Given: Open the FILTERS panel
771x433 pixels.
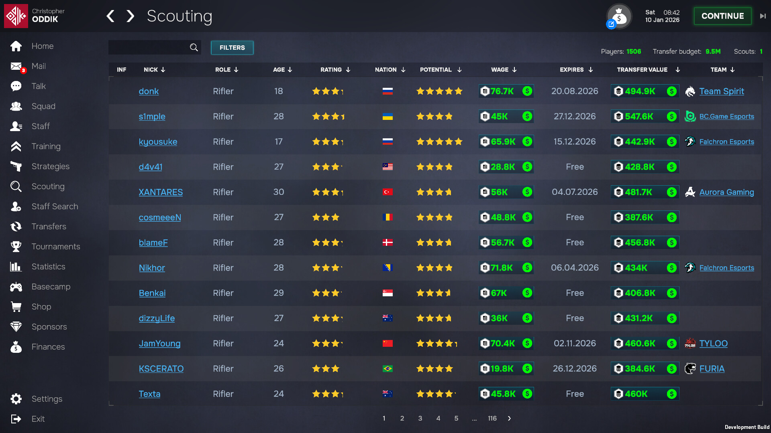Looking at the screenshot, I should (x=232, y=47).
